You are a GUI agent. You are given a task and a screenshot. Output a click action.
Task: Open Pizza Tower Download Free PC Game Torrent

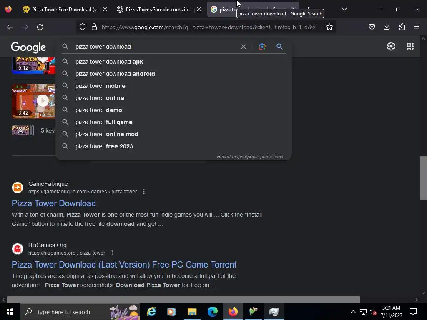[124, 265]
